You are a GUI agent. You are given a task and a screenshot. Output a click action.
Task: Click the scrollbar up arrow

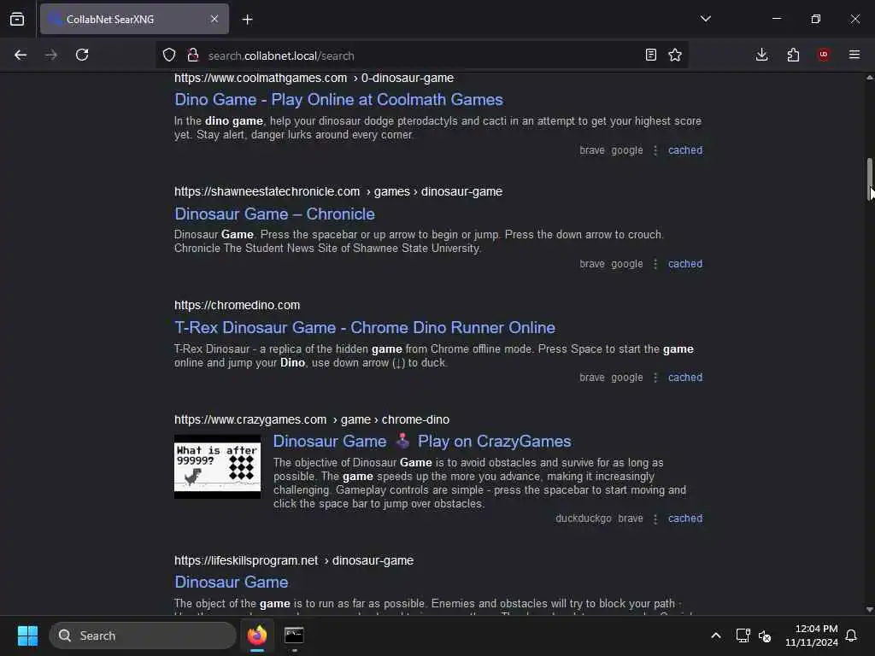[869, 78]
